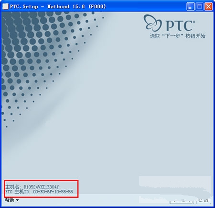Screen dimensions: 215x208
Task: Click the arrow beside 帮助
Action: [x=17, y=200]
